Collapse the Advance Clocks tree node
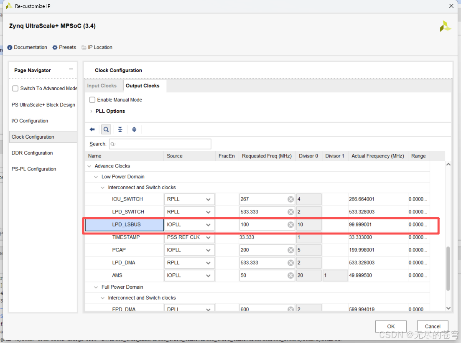The width and height of the screenshot is (461, 343). [89, 166]
